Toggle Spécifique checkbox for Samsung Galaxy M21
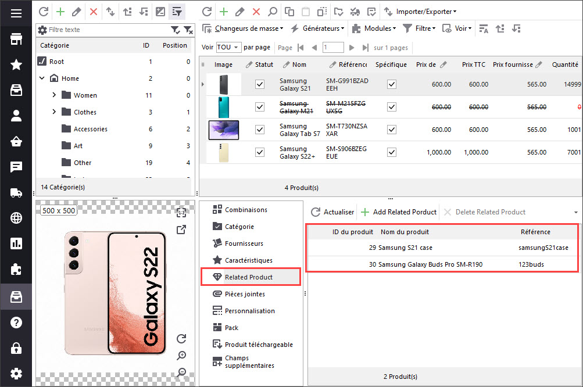The width and height of the screenshot is (583, 387). pos(392,107)
